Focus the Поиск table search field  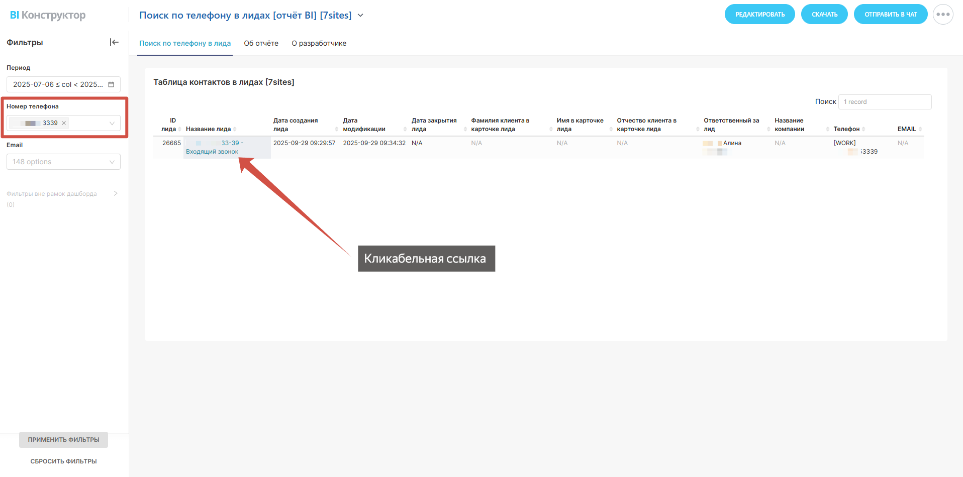coord(884,102)
